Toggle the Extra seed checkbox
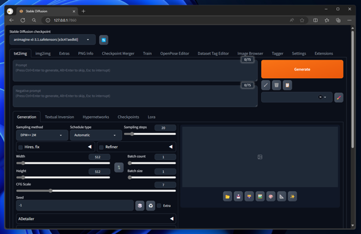The width and height of the screenshot is (361, 234). pos(159,206)
